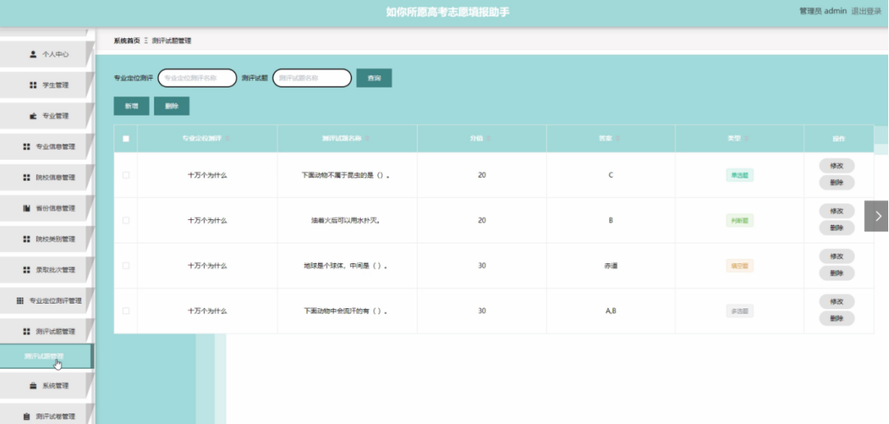889x424 pixels.
Task: Open 录取批次管理 in the sidebar
Action: tap(47, 270)
